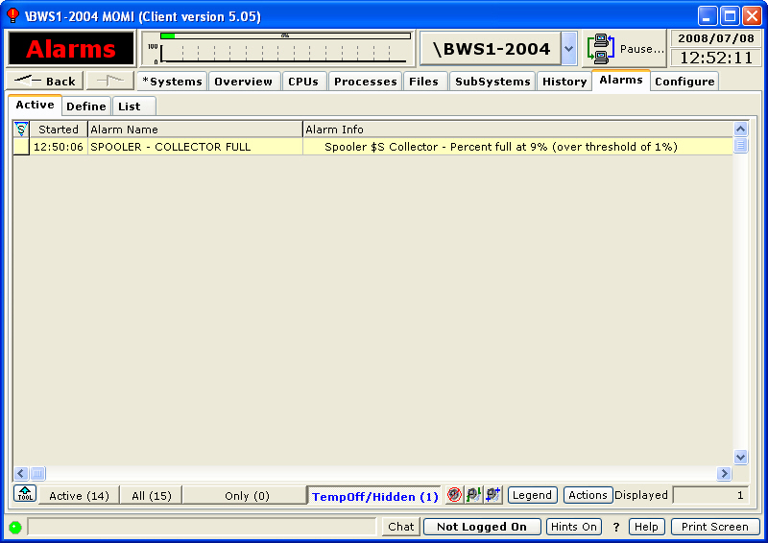Image resolution: width=768 pixels, height=543 pixels.
Task: Click the green connection status indicator
Action: point(15,527)
